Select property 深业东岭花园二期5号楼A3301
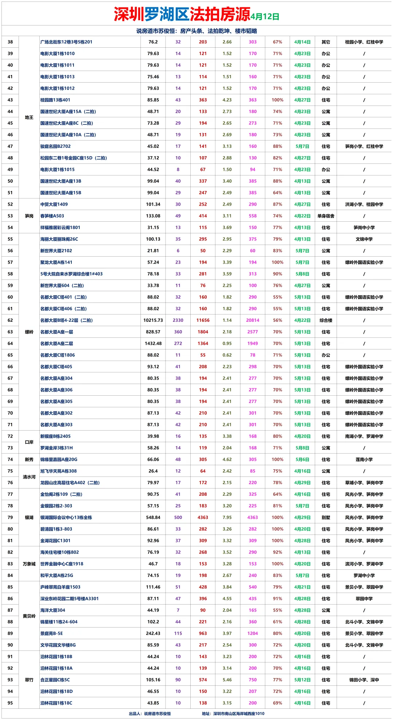 click(69, 599)
